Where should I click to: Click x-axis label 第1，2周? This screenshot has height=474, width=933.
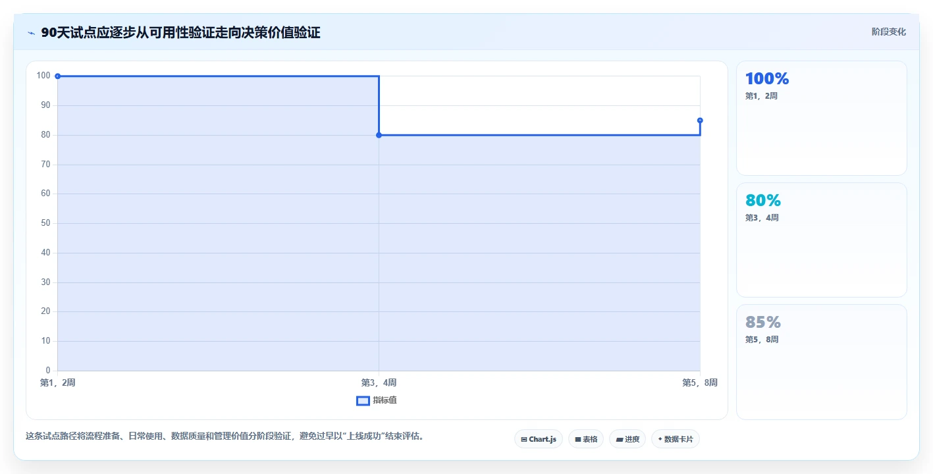[57, 382]
